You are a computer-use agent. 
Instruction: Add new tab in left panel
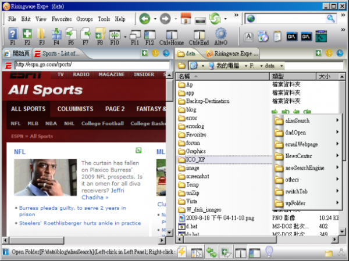(145, 53)
